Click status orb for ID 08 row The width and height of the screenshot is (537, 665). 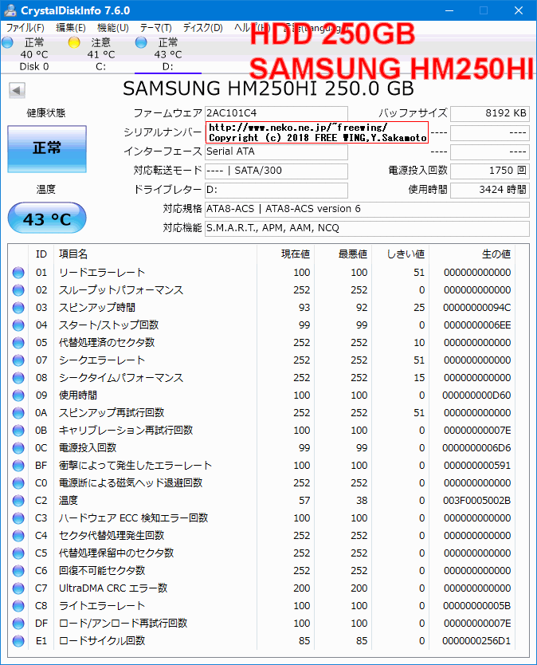18,378
